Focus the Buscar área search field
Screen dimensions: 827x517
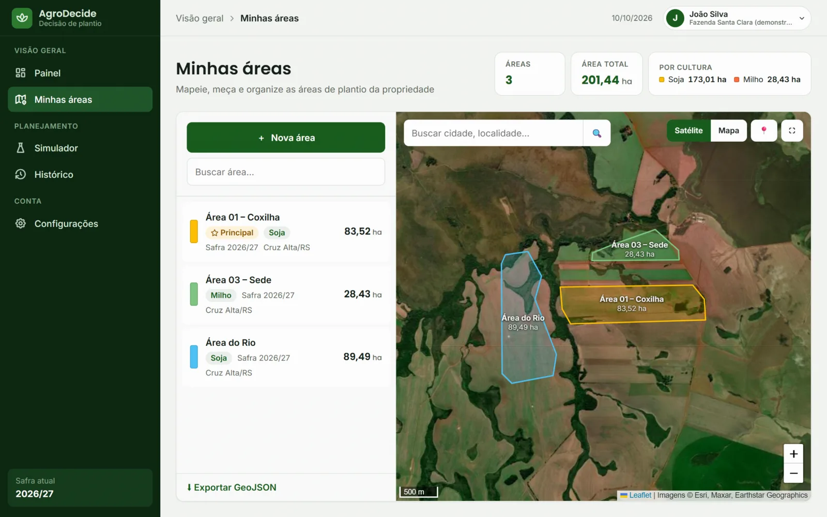tap(286, 172)
